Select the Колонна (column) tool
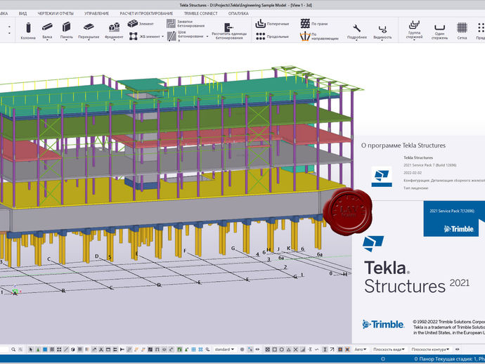485x364 pixels. 28,31
